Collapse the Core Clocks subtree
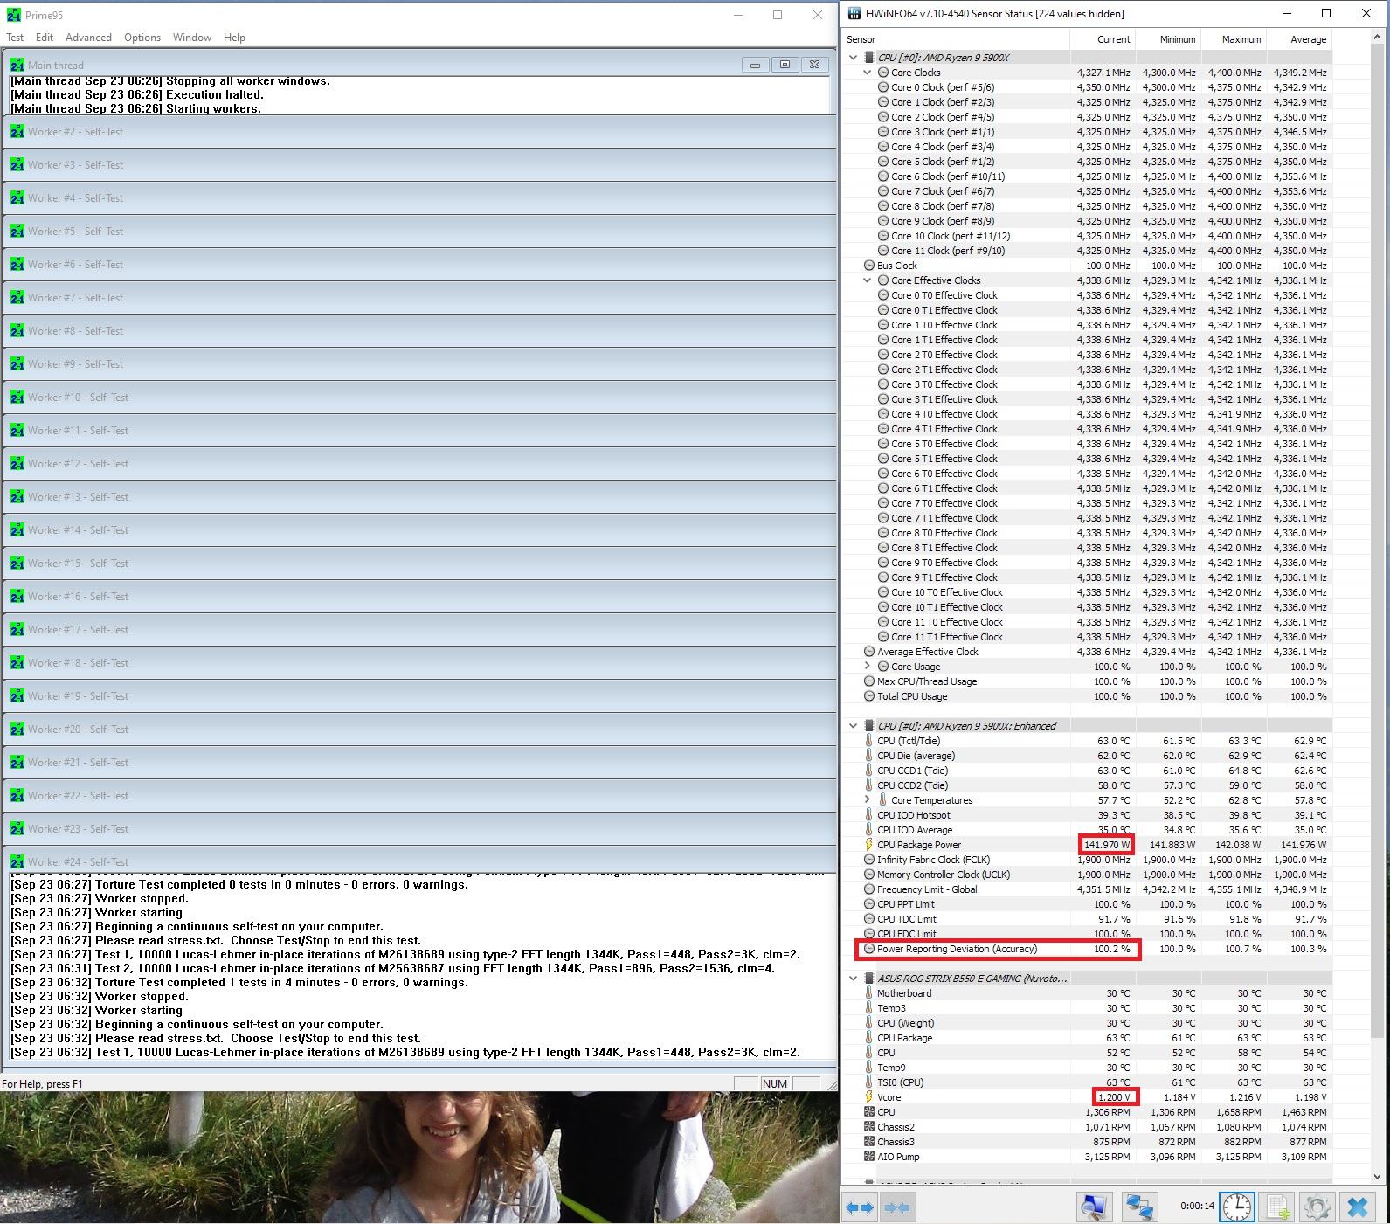Viewport: 1390px width, 1224px height. 867,73
